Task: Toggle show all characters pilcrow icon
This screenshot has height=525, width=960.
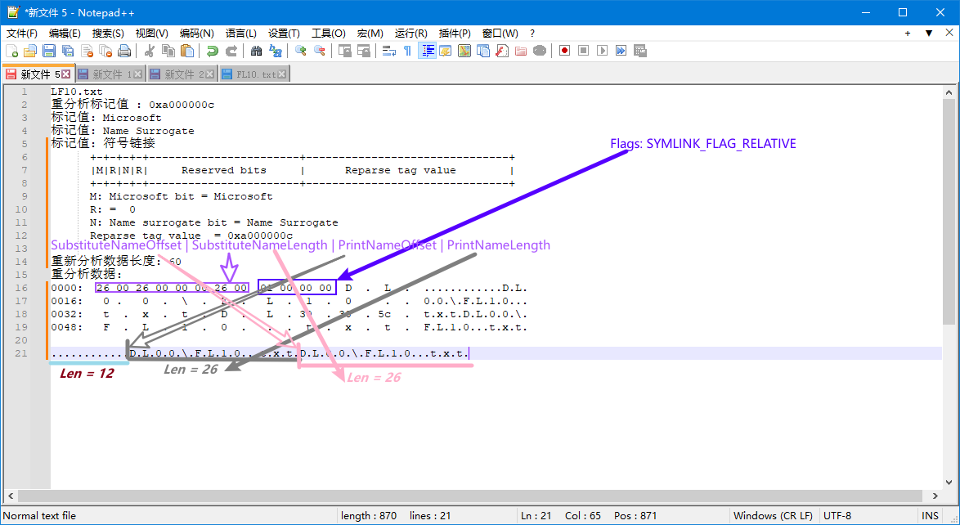Action: [407, 51]
